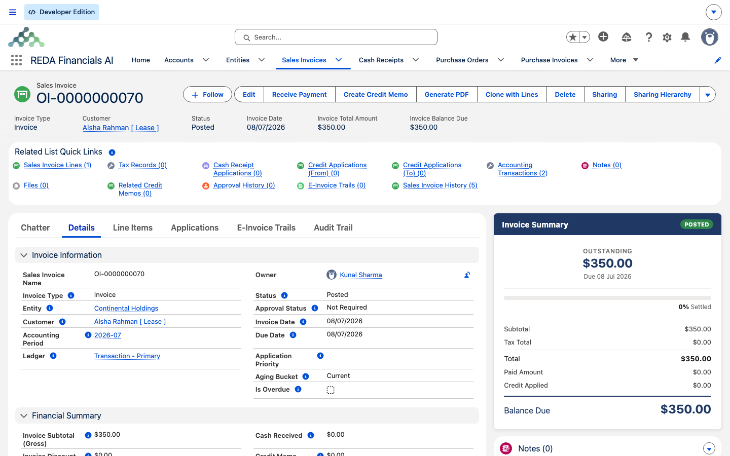The height and width of the screenshot is (456, 730).
Task: Collapse the Financial Summary section
Action: tap(24, 416)
